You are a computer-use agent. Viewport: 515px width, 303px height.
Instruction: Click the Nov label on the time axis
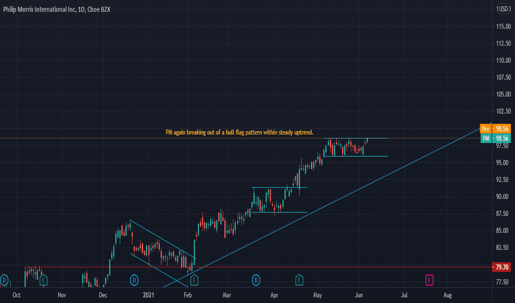[62, 295]
